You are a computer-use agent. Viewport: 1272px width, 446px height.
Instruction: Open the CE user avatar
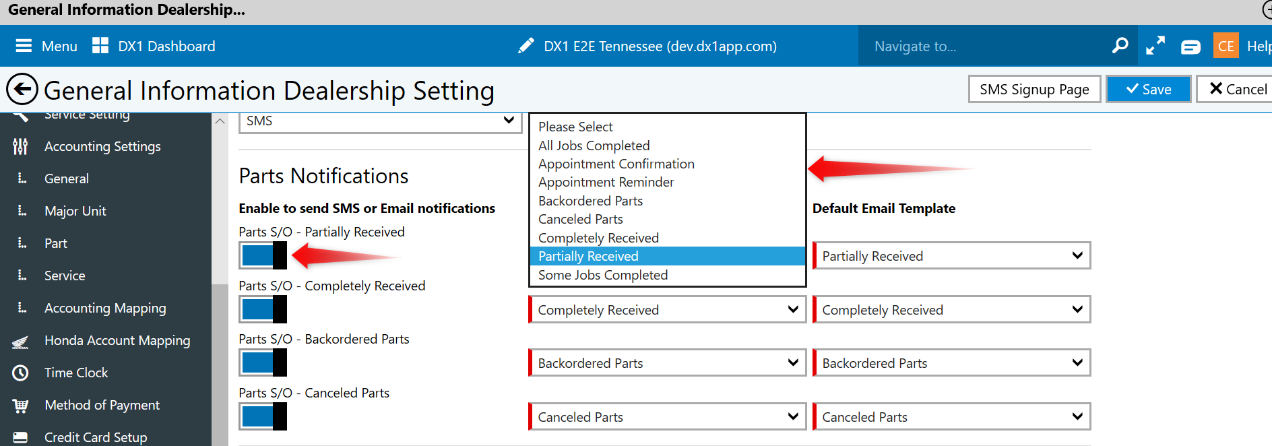[x=1226, y=46]
